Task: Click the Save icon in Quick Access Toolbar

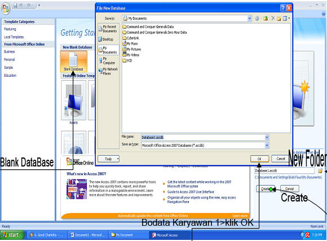Action: pyautogui.click(x=15, y=6)
